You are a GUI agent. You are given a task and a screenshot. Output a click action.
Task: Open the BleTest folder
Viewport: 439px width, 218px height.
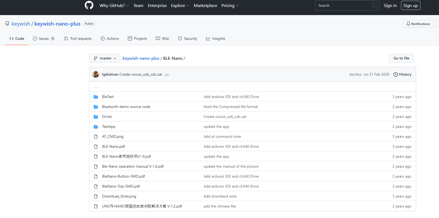click(108, 97)
